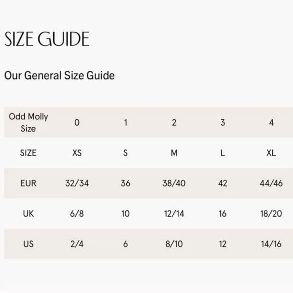This screenshot has width=293, height=293.
Task: Click the EUR row label
Action: click(28, 183)
